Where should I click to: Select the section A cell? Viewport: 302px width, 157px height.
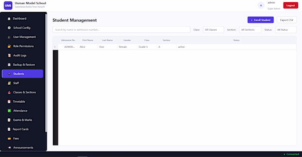coord(167,47)
